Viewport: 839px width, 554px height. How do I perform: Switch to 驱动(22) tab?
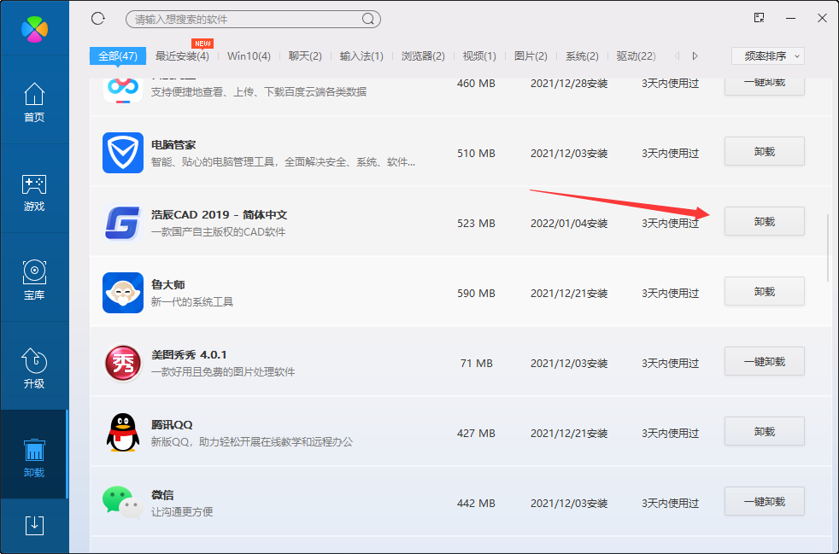637,55
